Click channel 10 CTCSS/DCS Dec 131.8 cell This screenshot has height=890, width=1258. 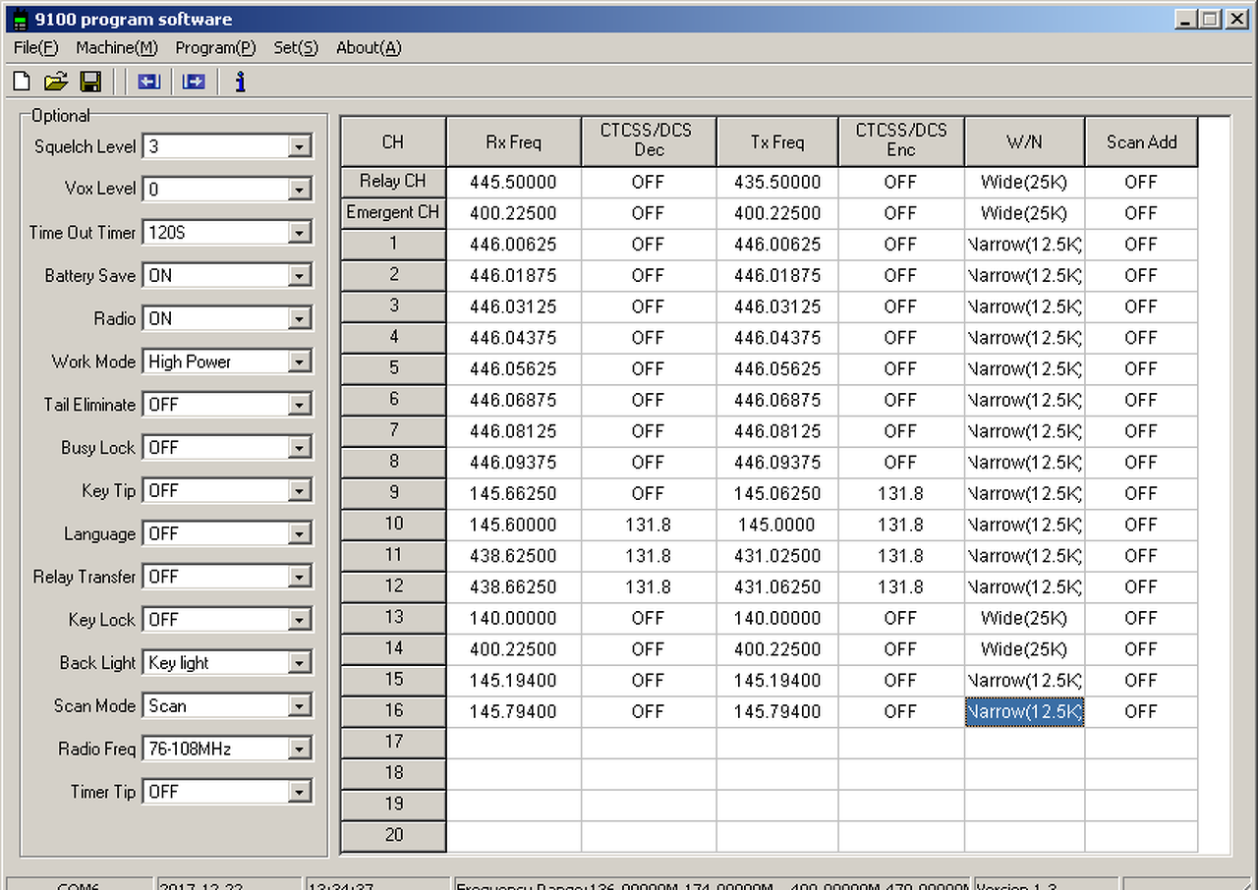point(649,525)
